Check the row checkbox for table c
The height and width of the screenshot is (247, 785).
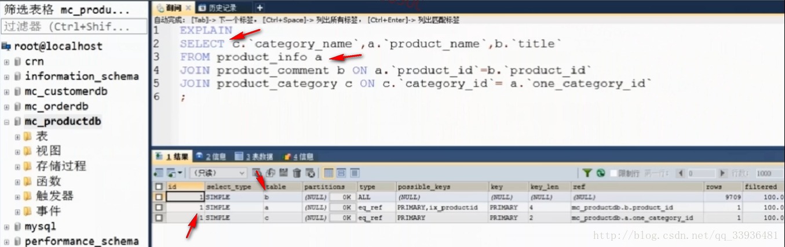click(x=159, y=217)
